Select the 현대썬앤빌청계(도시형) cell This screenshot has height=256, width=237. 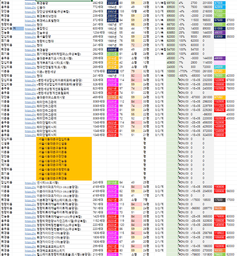tap(64, 67)
